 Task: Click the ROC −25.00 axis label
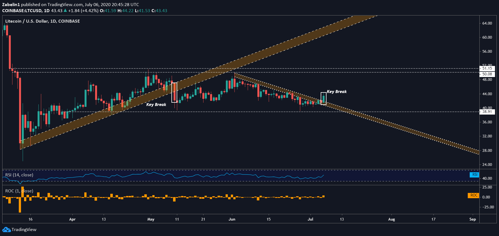(488, 207)
